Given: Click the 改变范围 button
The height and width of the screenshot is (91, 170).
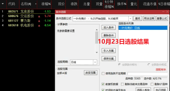Looking at the screenshot, I should [90, 73].
